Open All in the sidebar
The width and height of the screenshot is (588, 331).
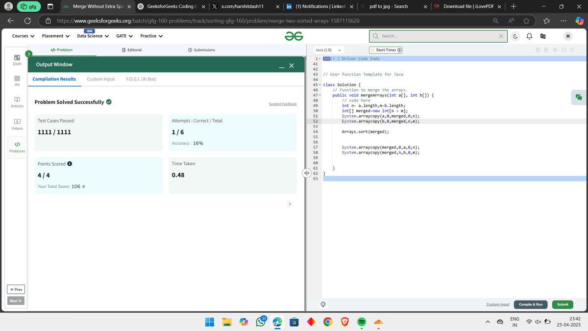[17, 81]
